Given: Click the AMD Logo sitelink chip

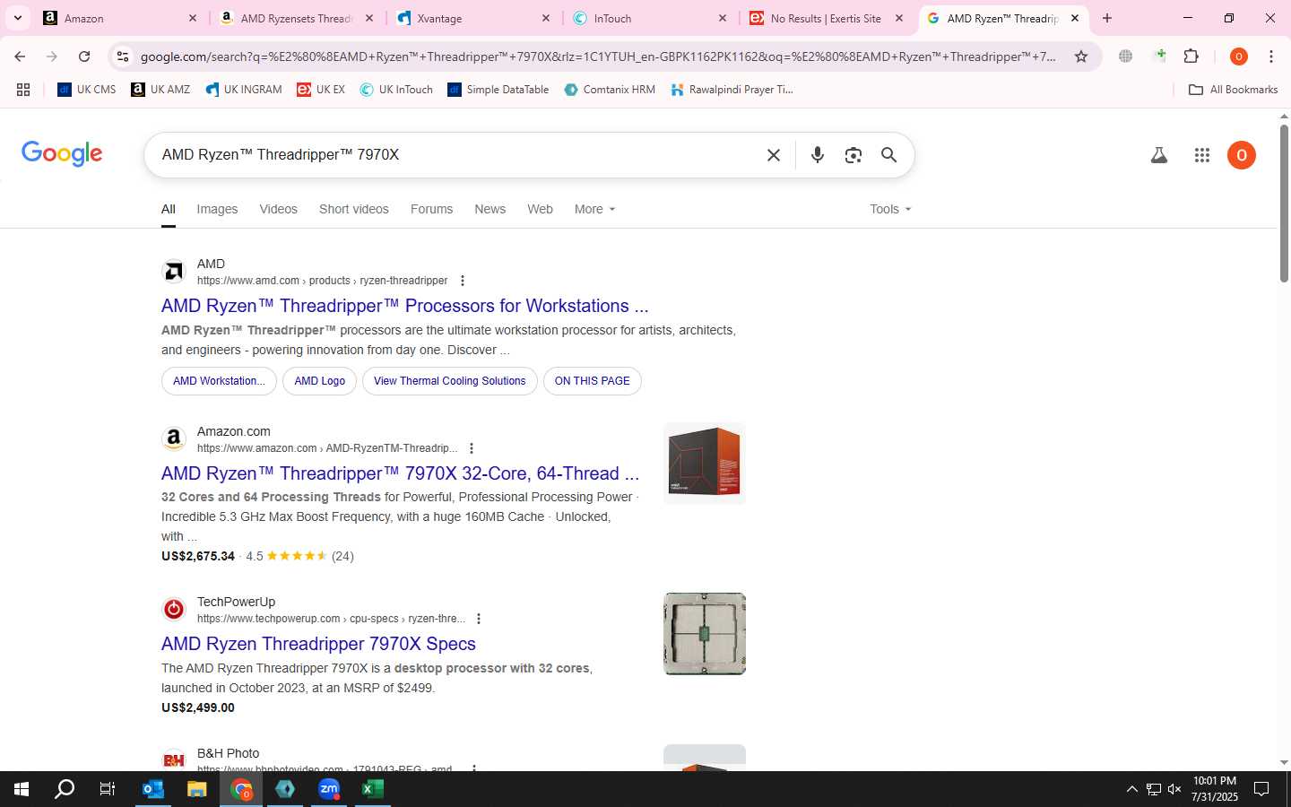Looking at the screenshot, I should pos(320,381).
